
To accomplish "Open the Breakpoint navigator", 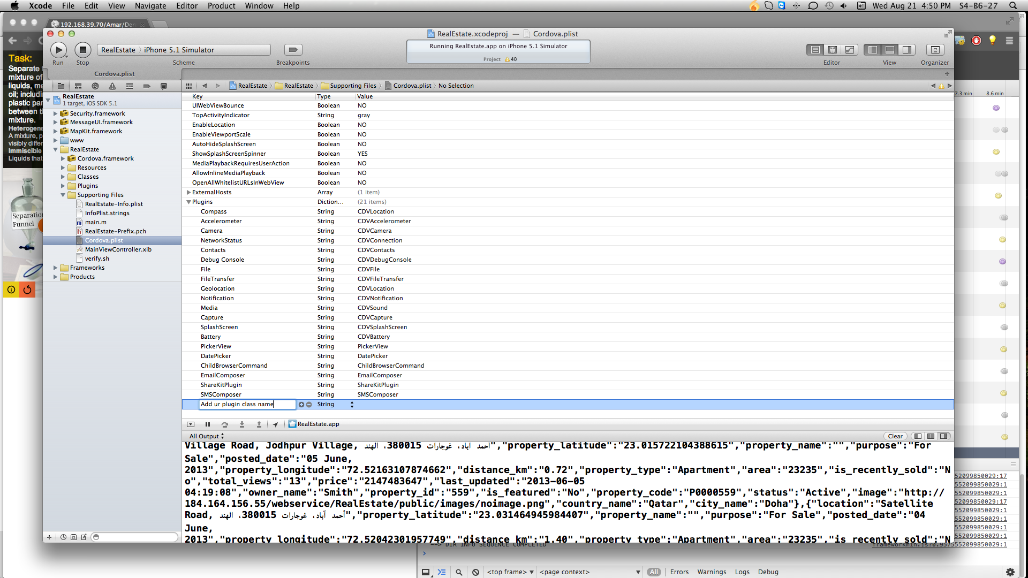I will click(147, 86).
